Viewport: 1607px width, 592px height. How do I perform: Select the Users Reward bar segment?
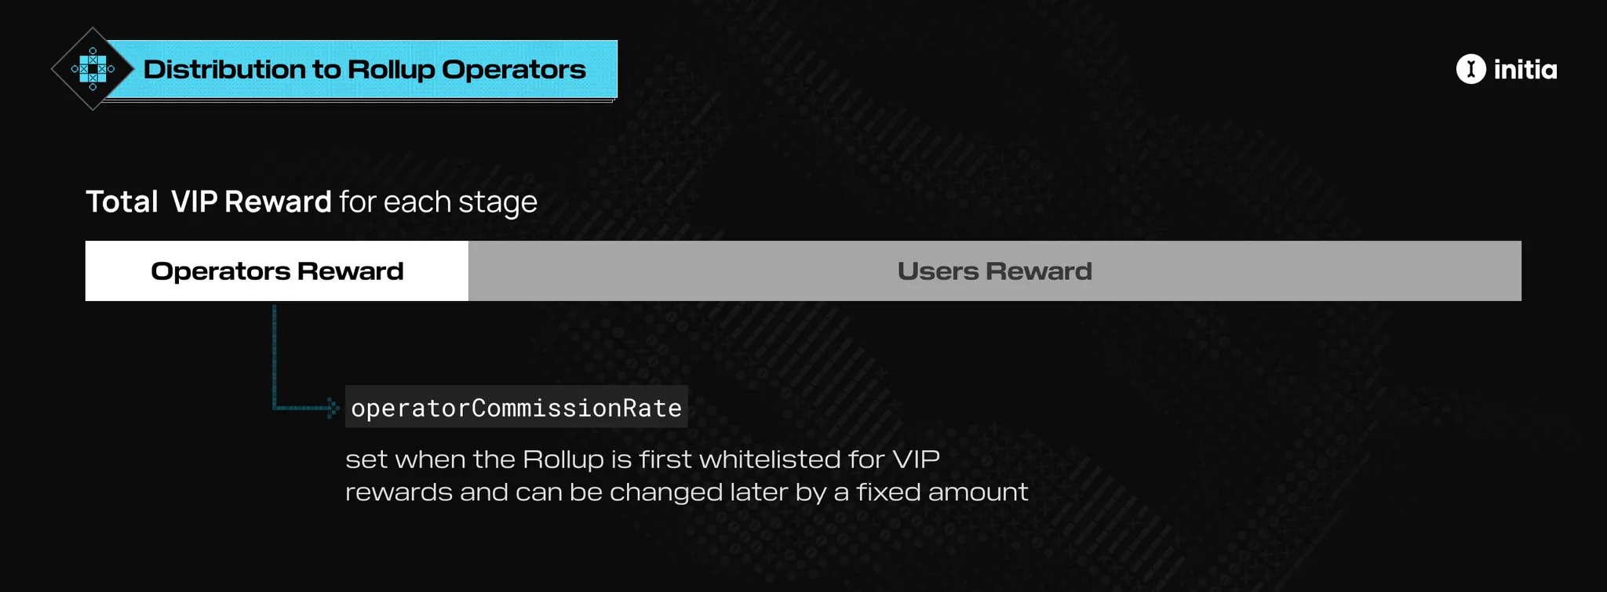[994, 271]
